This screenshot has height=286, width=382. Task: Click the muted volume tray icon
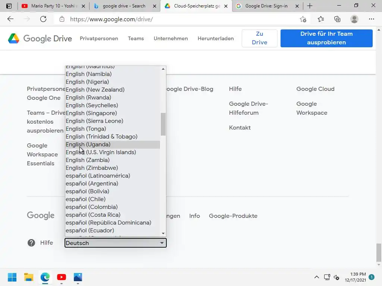coord(336,277)
